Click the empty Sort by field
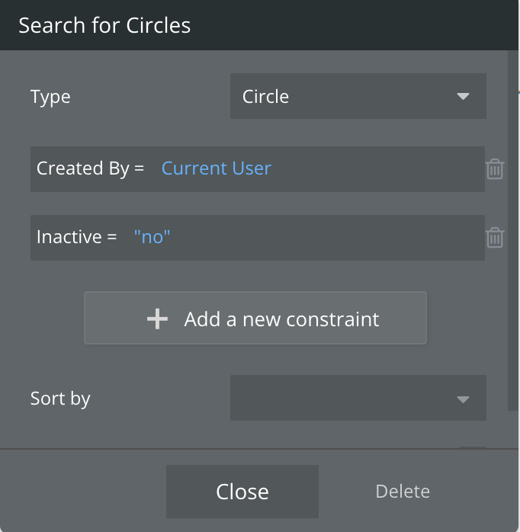Image resolution: width=520 pixels, height=532 pixels. coord(343,398)
